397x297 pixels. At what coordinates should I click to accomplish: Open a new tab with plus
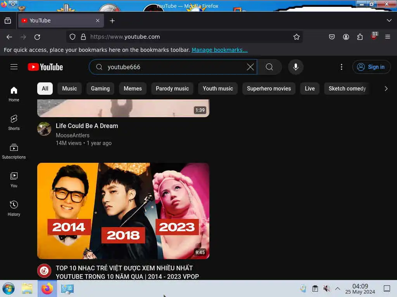click(112, 21)
